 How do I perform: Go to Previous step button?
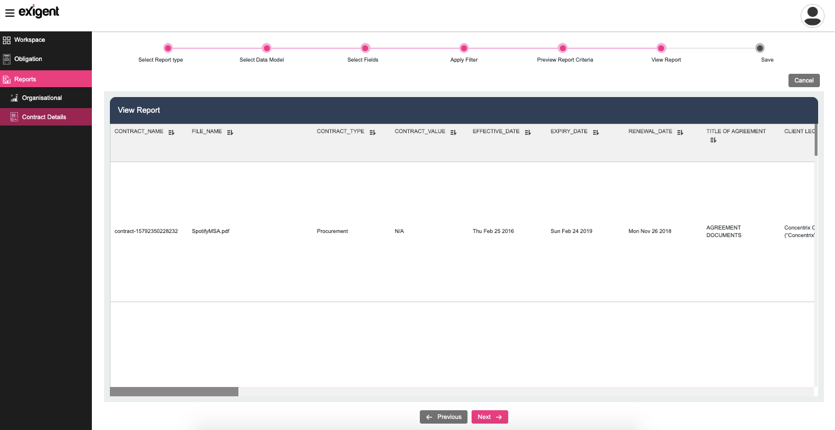(444, 417)
